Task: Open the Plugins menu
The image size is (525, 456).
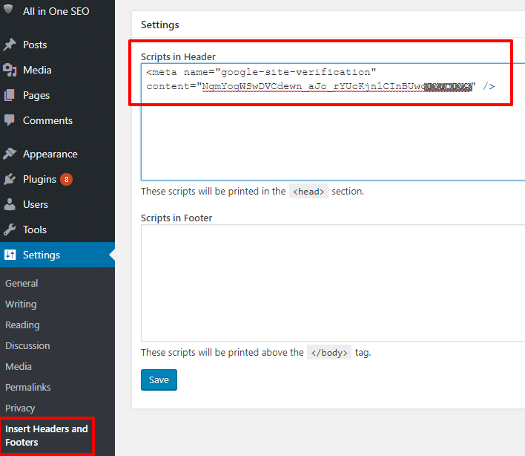Action: (x=57, y=179)
